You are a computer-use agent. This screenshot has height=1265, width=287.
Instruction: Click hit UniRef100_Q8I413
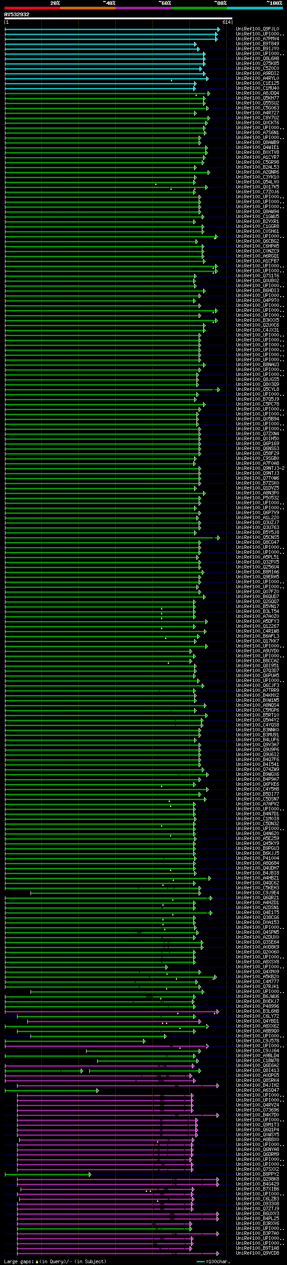(257, 1071)
